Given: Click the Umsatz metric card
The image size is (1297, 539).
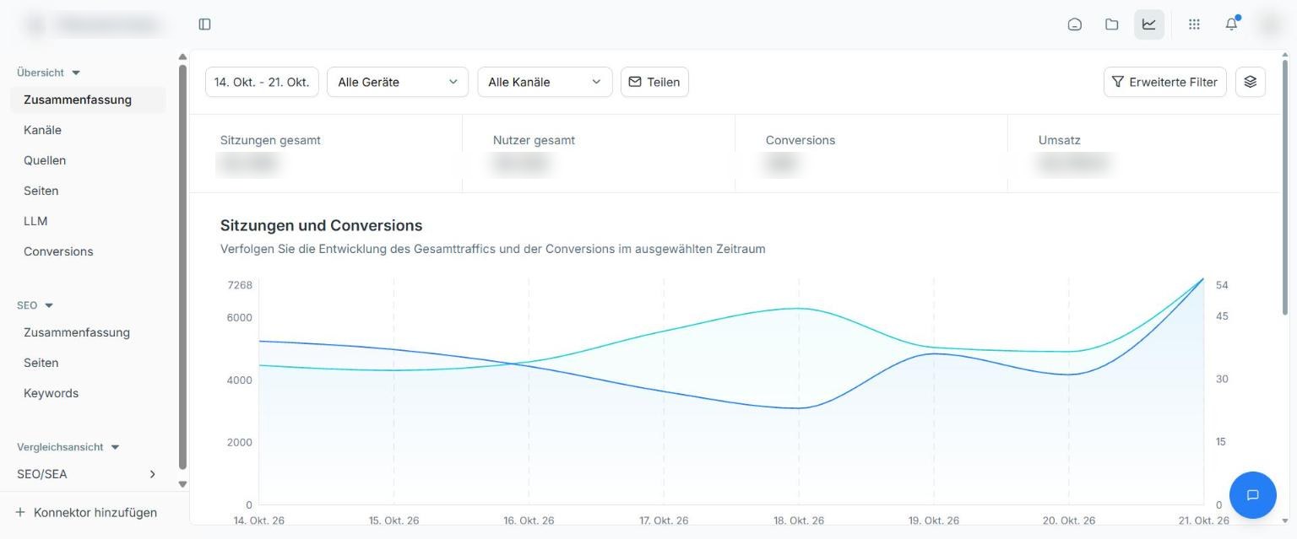Looking at the screenshot, I should coord(1144,154).
